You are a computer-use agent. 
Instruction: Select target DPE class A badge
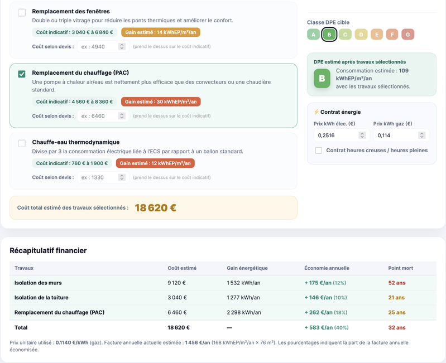(x=314, y=35)
